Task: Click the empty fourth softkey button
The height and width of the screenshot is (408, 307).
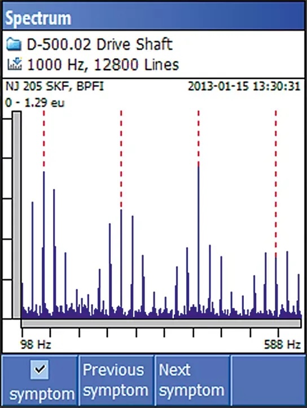Action: 268,380
